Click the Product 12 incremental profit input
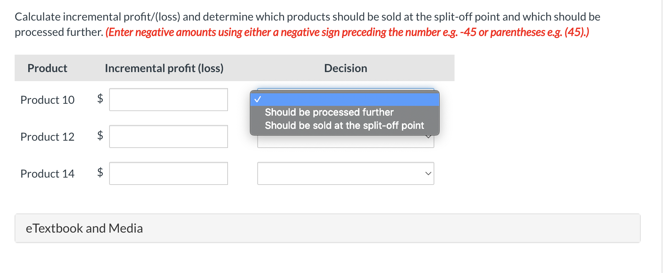 (168, 136)
